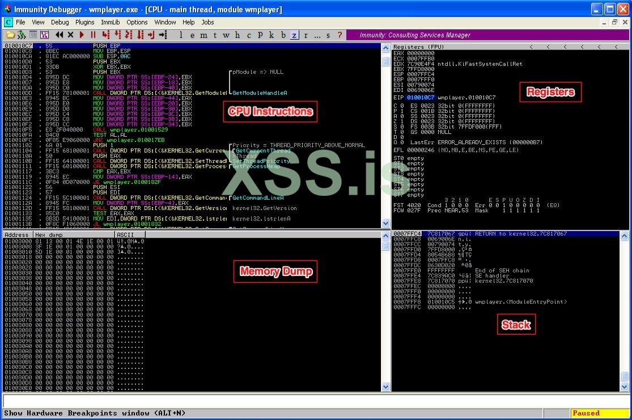The image size is (632, 420).
Task: Select the EAX 00000000 register row
Action: tap(414, 53)
